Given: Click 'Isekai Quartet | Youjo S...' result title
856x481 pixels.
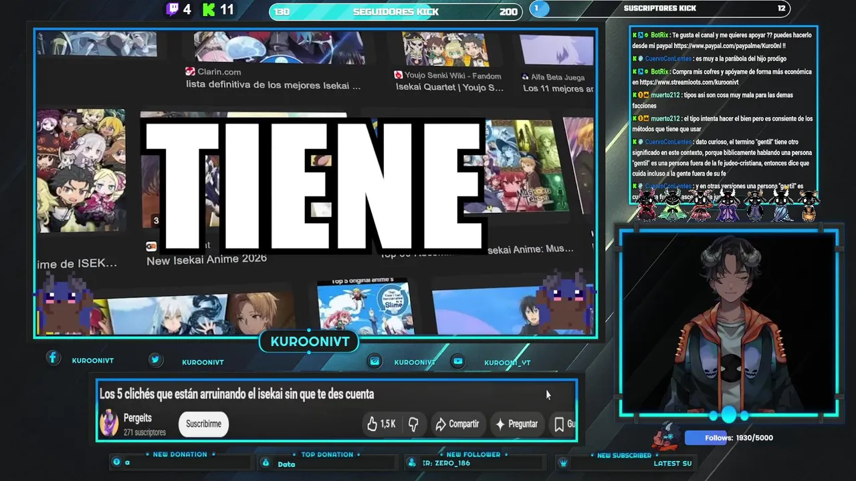Looking at the screenshot, I should pyautogui.click(x=449, y=87).
